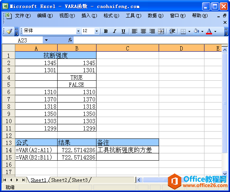The image size is (230, 192).
Task: Click the Format Painter brush icon
Action: tap(9, 31)
